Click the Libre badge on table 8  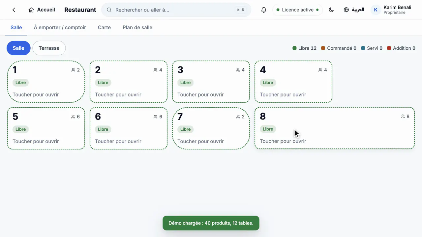[268, 129]
